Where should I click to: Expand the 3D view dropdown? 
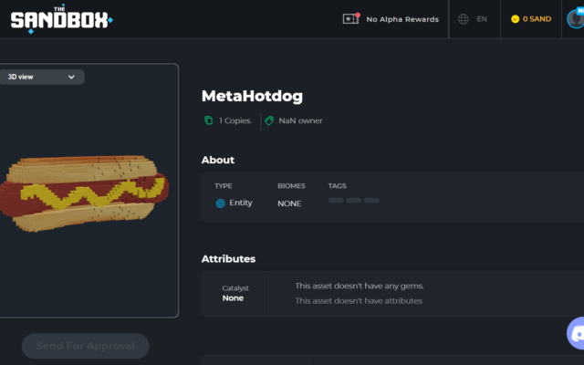pyautogui.click(x=42, y=77)
